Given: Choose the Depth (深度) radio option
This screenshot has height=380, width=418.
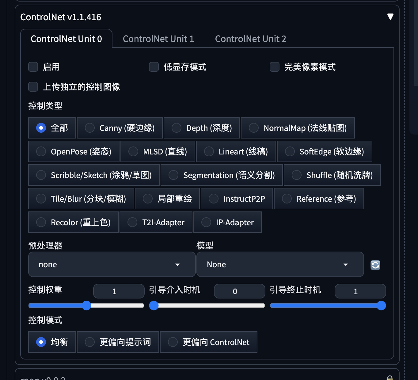Looking at the screenshot, I should pyautogui.click(x=177, y=128).
